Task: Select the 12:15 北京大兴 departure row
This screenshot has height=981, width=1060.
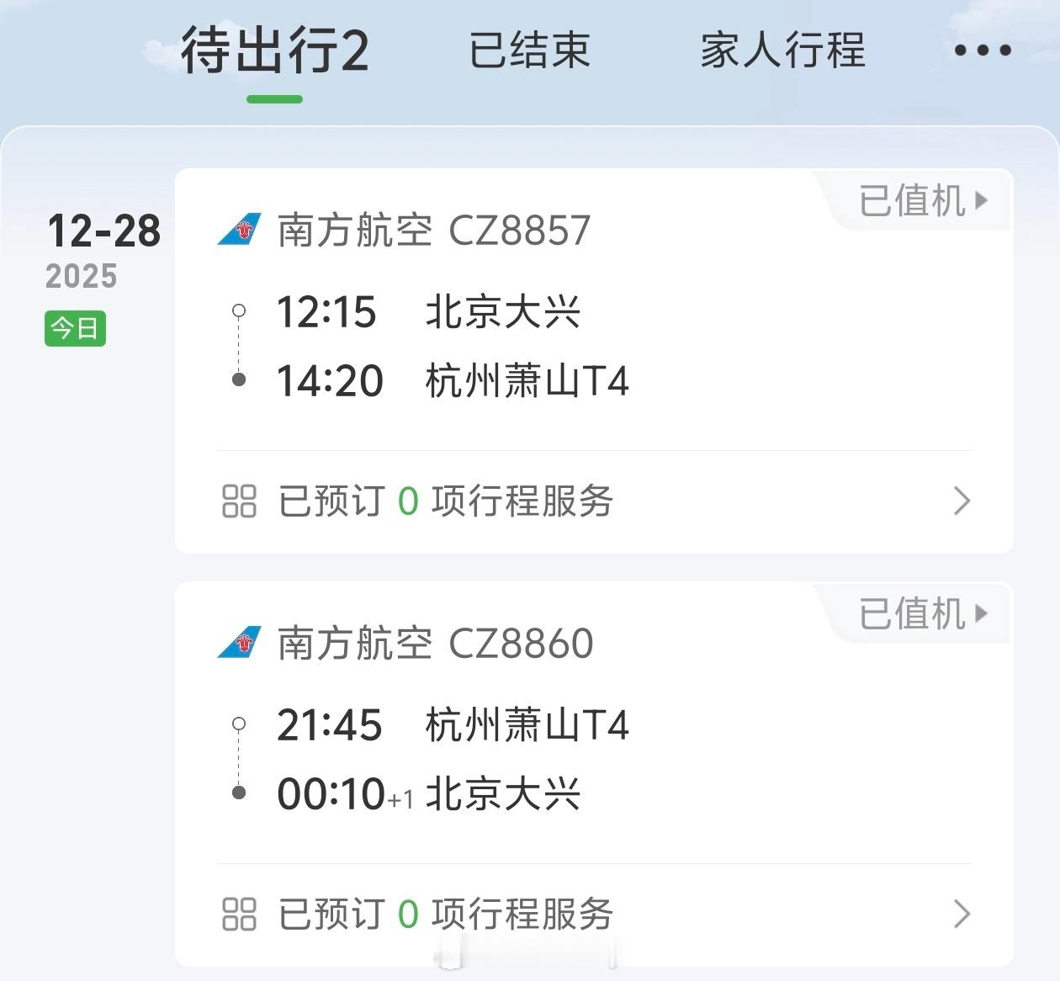Action: click(x=427, y=312)
